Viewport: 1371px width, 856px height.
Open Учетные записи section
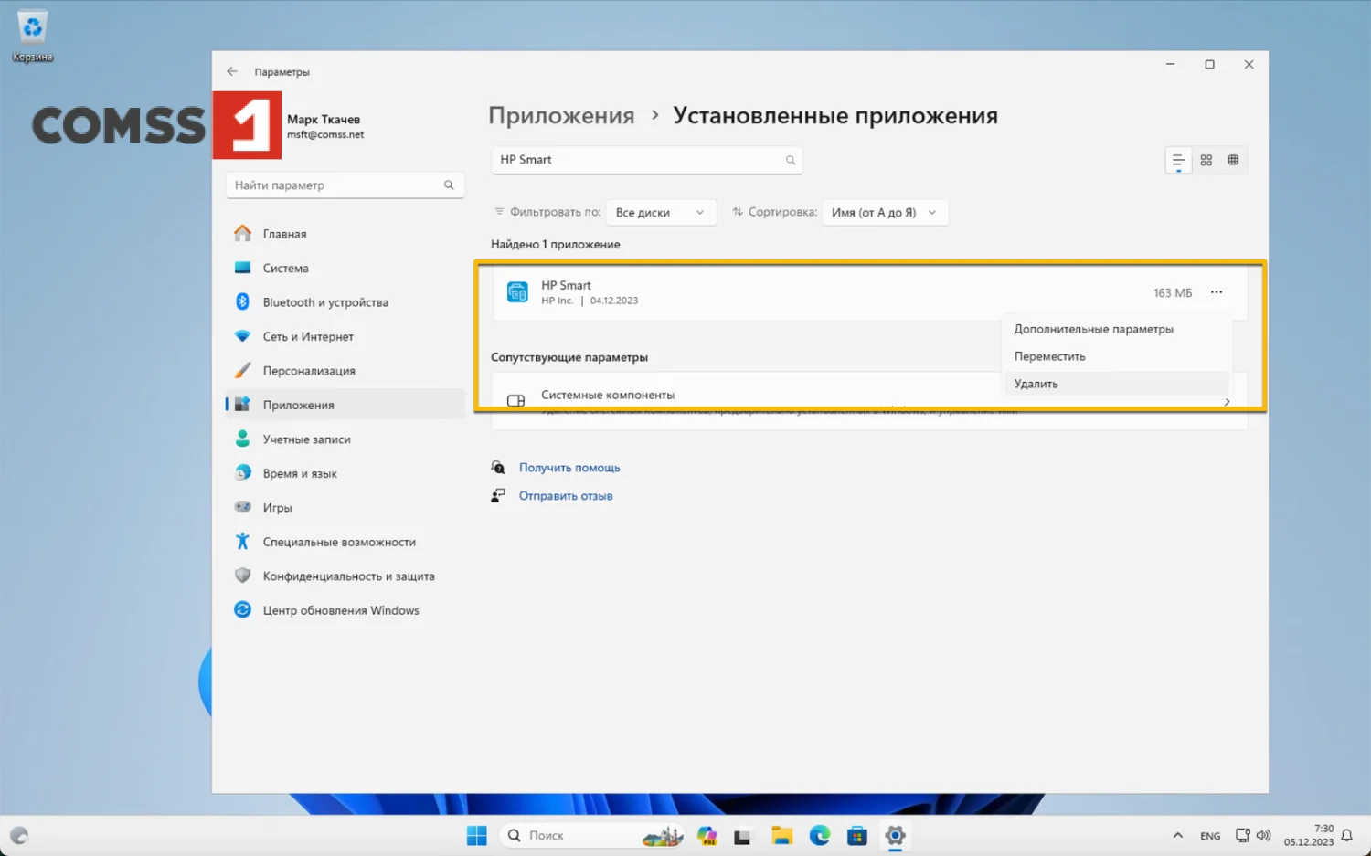click(345, 439)
